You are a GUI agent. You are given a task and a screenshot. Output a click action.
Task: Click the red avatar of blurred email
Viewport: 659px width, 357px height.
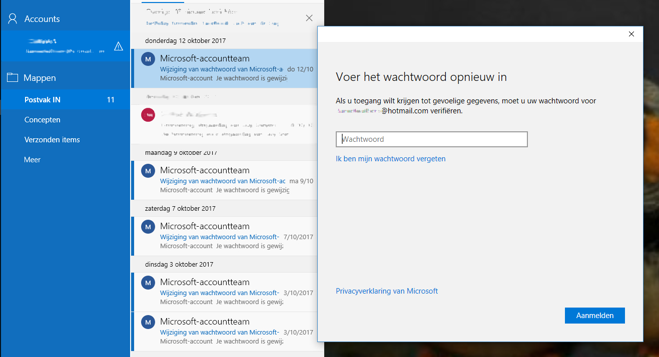pyautogui.click(x=148, y=114)
